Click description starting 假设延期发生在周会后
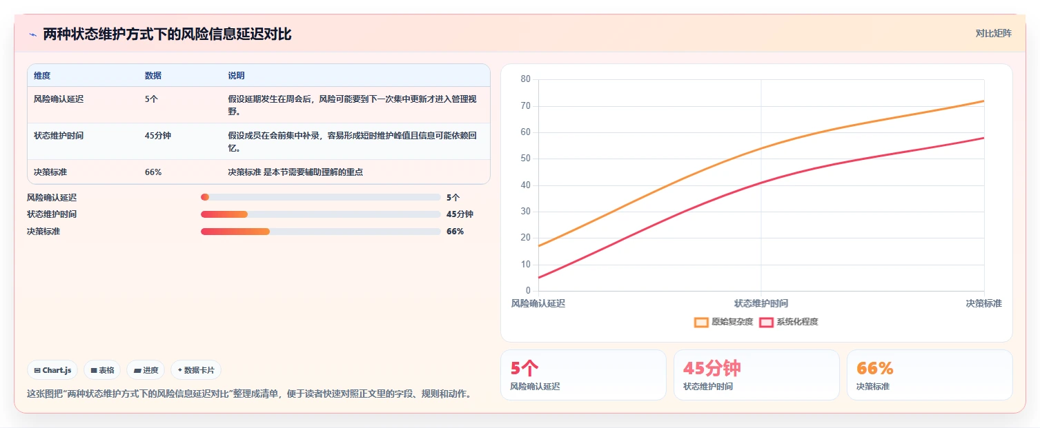Viewport: 1040px width, 428px height. tap(352, 105)
